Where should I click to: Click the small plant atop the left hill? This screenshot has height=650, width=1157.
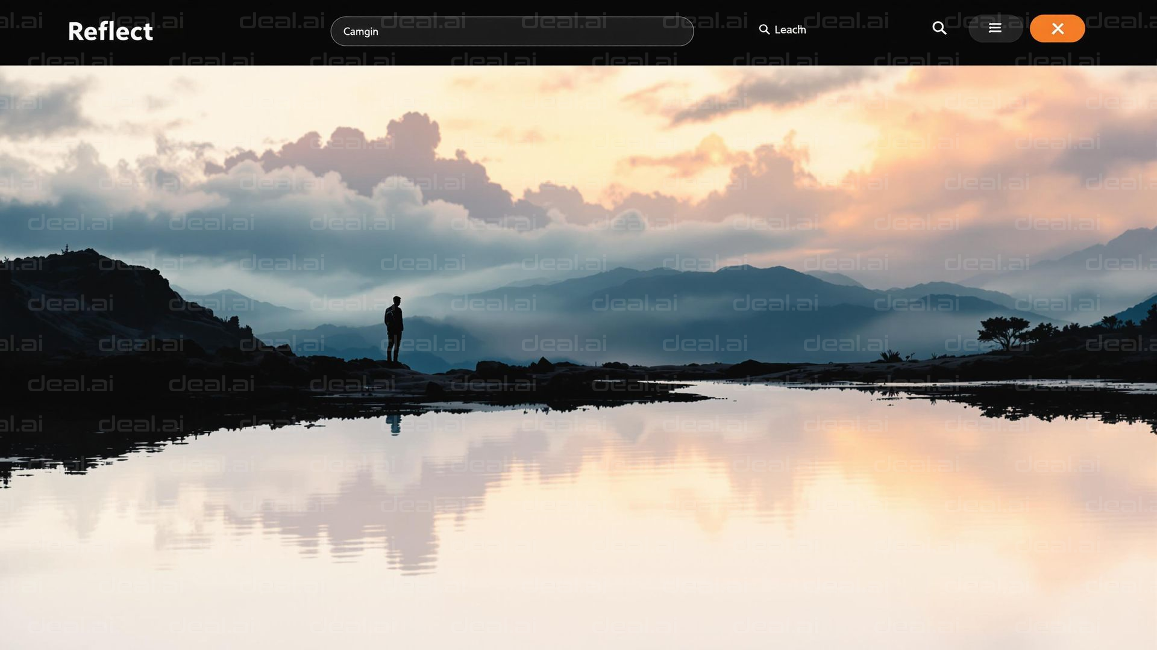[x=66, y=248]
